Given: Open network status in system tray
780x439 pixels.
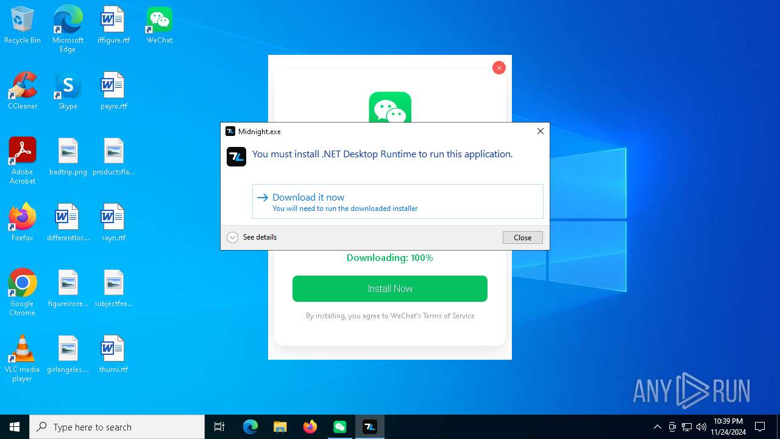Looking at the screenshot, I should pyautogui.click(x=687, y=427).
